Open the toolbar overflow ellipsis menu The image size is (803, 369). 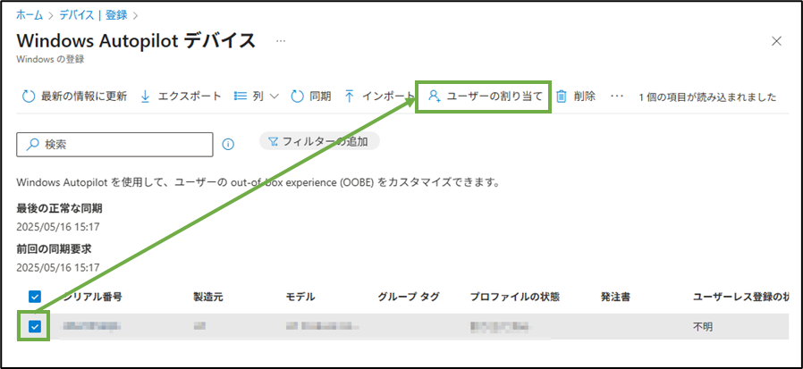coord(617,96)
